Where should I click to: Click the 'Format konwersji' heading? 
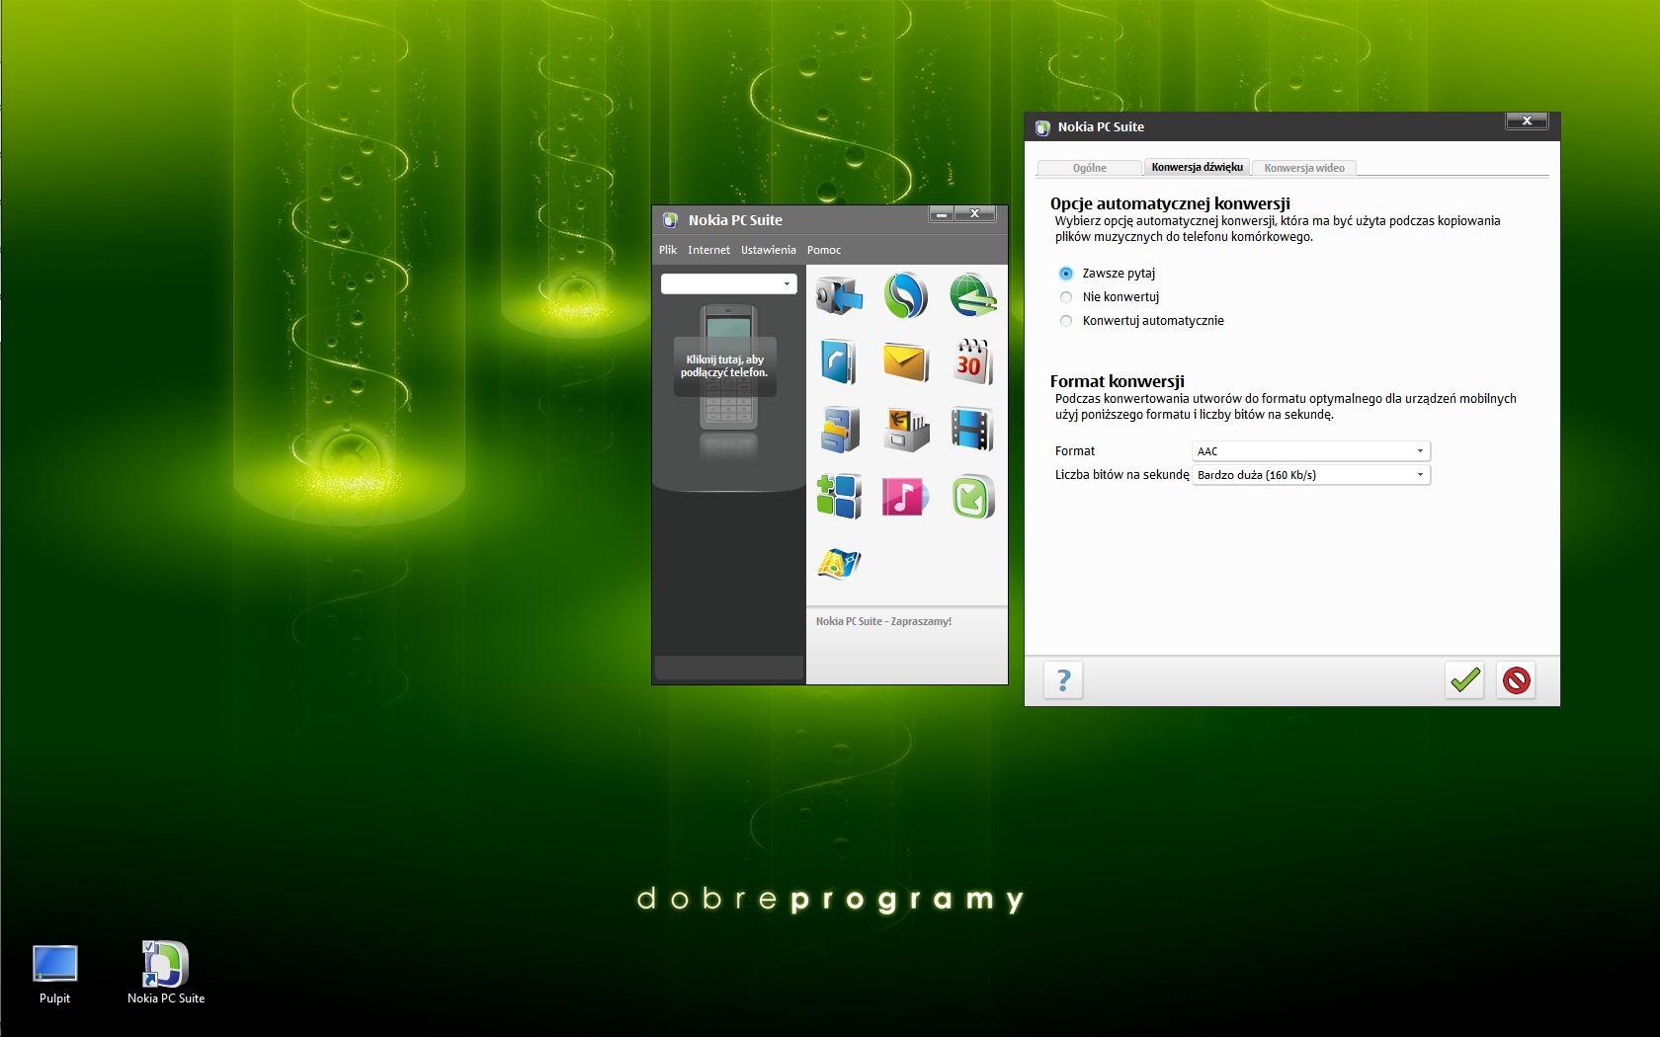tap(1117, 381)
